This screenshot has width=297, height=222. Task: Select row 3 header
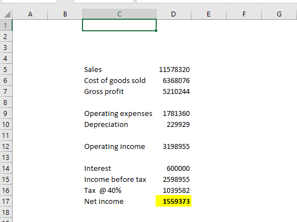(x=5, y=47)
